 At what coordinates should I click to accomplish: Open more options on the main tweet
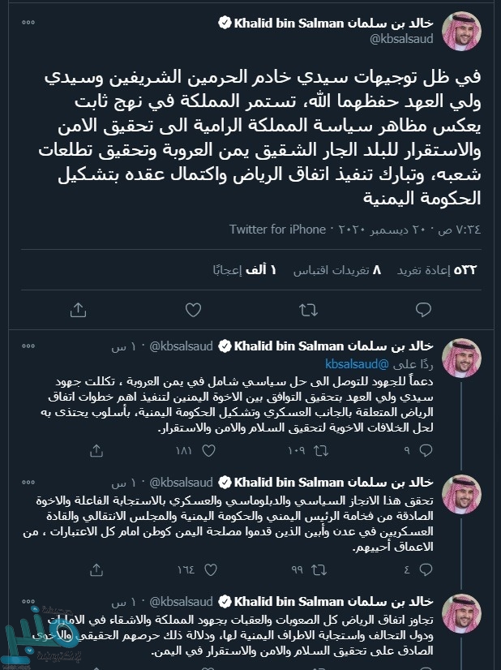coord(28,22)
